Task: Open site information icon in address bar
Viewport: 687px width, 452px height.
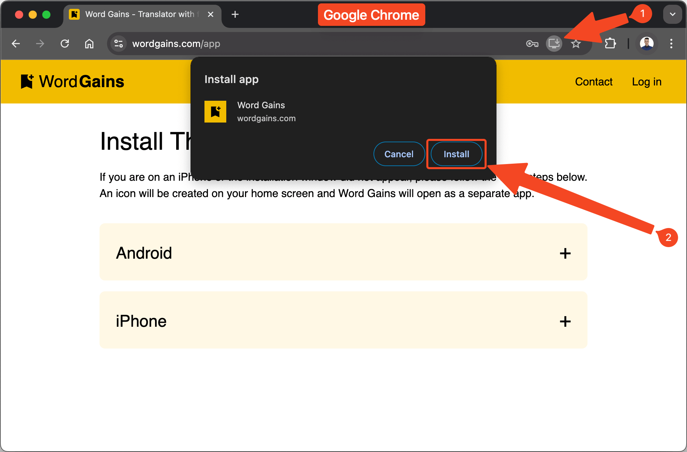Action: (119, 44)
